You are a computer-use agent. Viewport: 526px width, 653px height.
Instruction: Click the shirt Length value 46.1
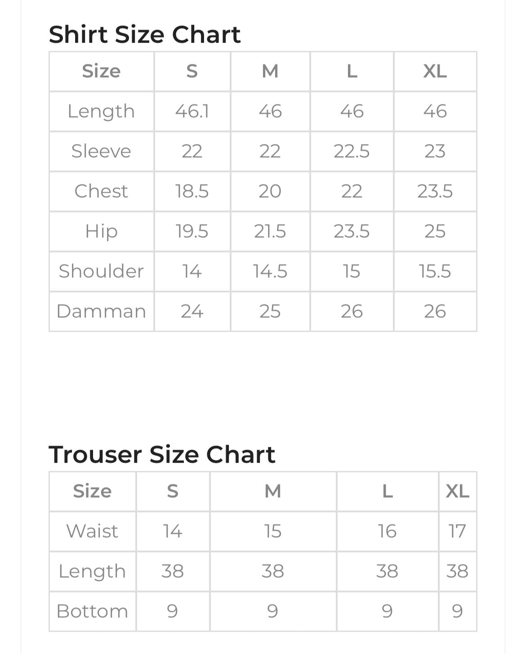click(192, 111)
